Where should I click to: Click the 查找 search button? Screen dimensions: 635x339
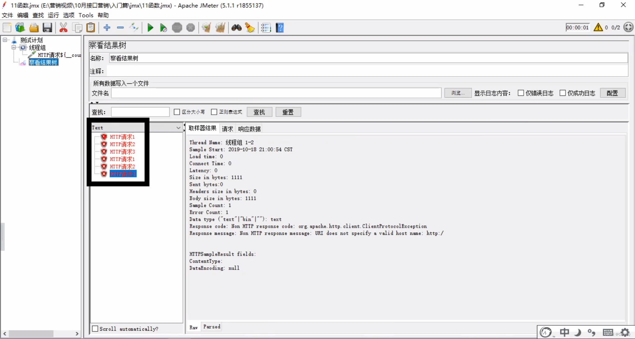coord(259,112)
